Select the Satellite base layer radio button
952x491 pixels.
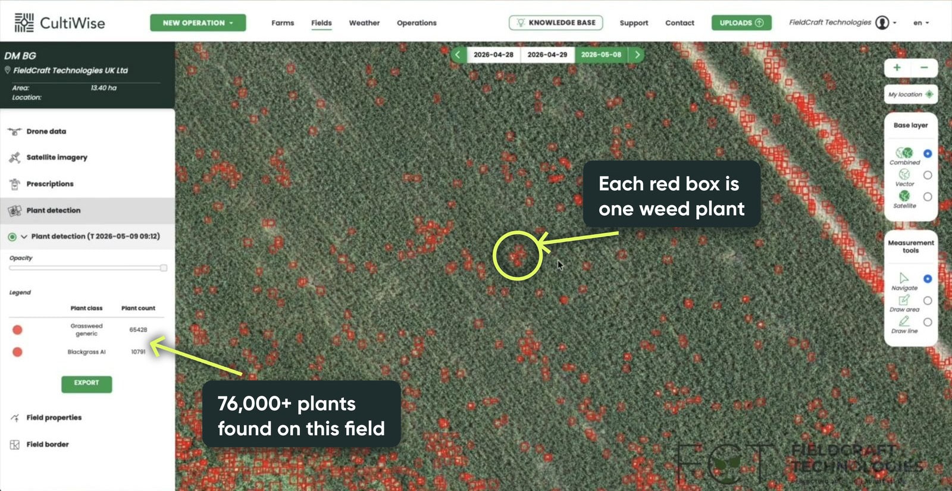pyautogui.click(x=928, y=196)
